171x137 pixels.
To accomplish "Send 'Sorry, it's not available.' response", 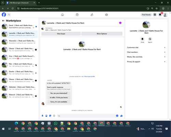I will pos(59,102).
